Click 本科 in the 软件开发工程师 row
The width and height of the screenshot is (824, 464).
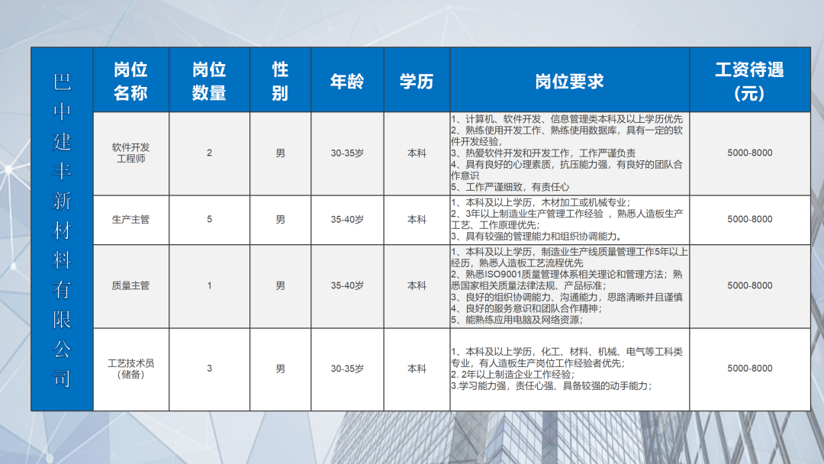click(x=417, y=153)
